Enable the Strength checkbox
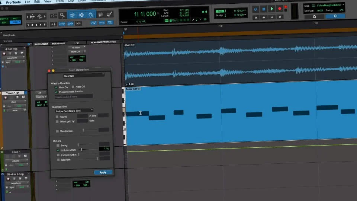Screen dimensions: 357x201 pyautogui.click(x=58, y=160)
